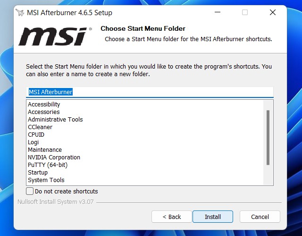This screenshot has width=302, height=236.
Task: Go back with the < Back button
Action: point(172,217)
